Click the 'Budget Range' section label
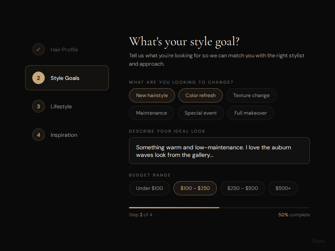 [x=150, y=175]
